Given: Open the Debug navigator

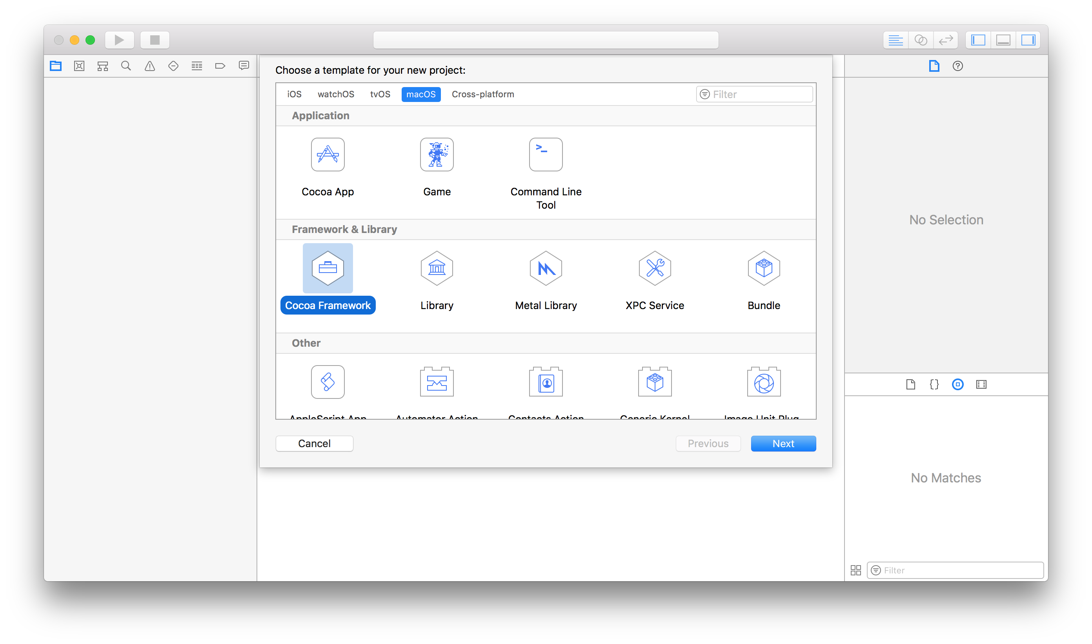Looking at the screenshot, I should tap(197, 66).
